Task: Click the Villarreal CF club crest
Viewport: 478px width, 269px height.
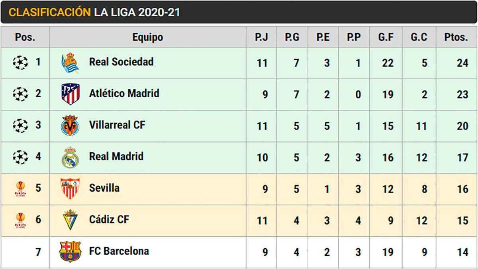Action: pos(70,126)
